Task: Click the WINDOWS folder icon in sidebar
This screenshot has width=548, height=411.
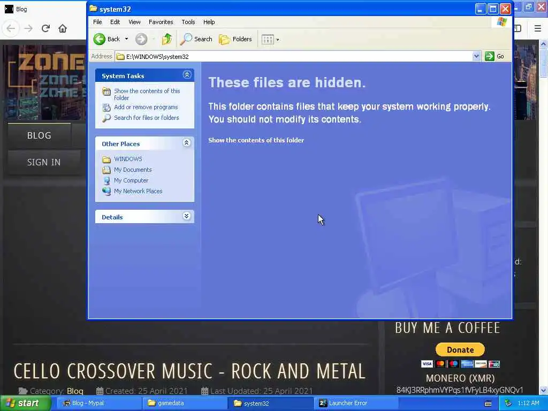Action: [106, 159]
